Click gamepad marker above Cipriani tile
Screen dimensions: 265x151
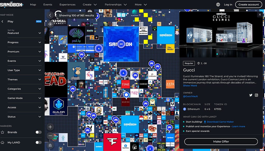point(152,64)
